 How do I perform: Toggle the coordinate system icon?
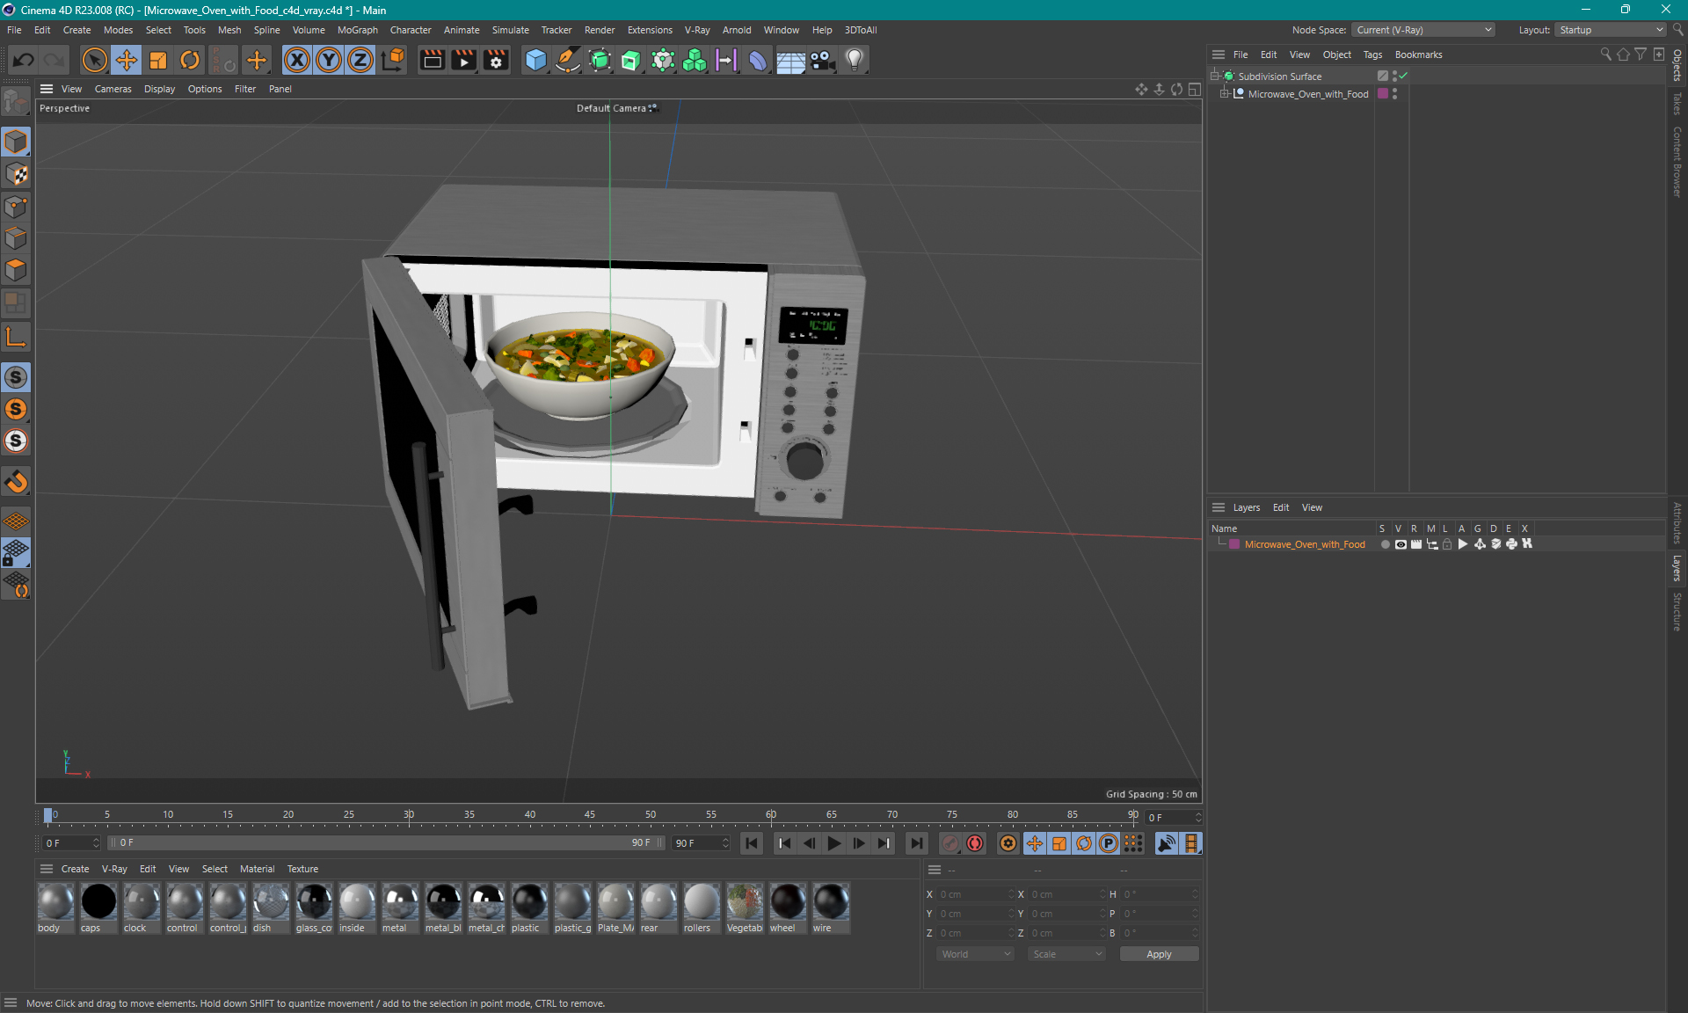pyautogui.click(x=394, y=60)
